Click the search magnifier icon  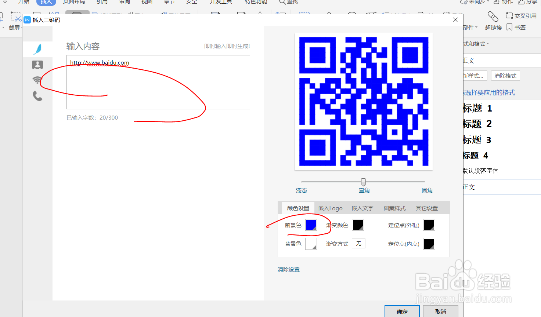(x=282, y=2)
